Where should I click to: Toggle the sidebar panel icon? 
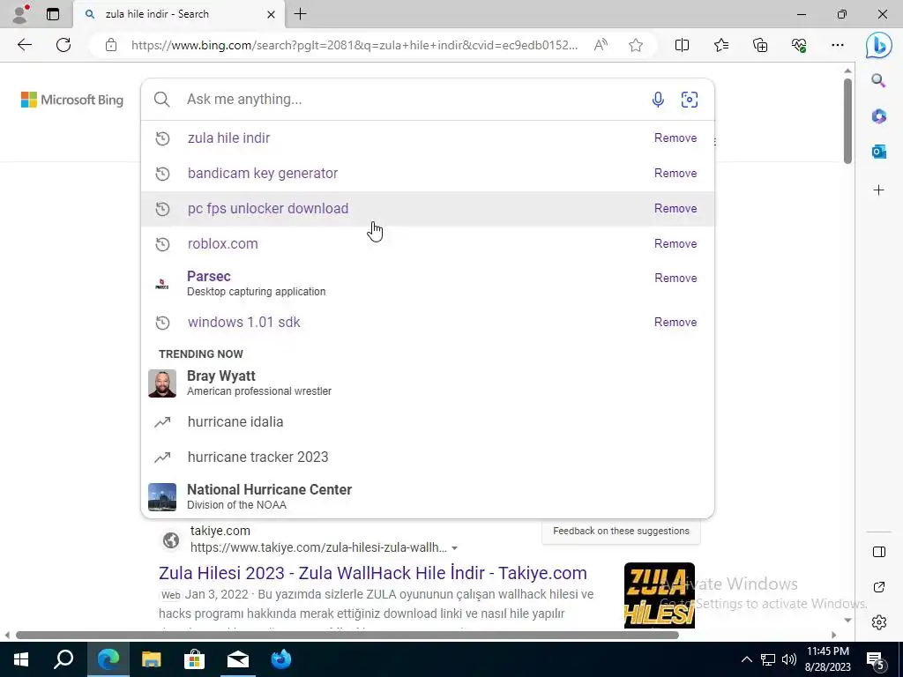(x=879, y=552)
